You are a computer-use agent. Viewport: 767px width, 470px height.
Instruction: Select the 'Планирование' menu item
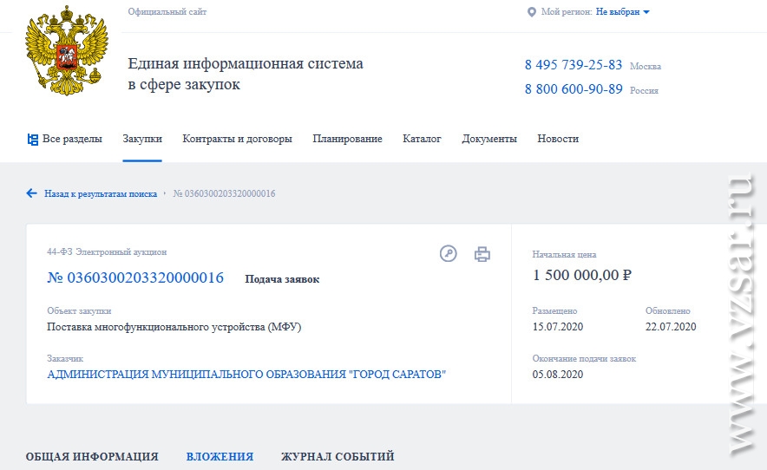[x=347, y=139]
